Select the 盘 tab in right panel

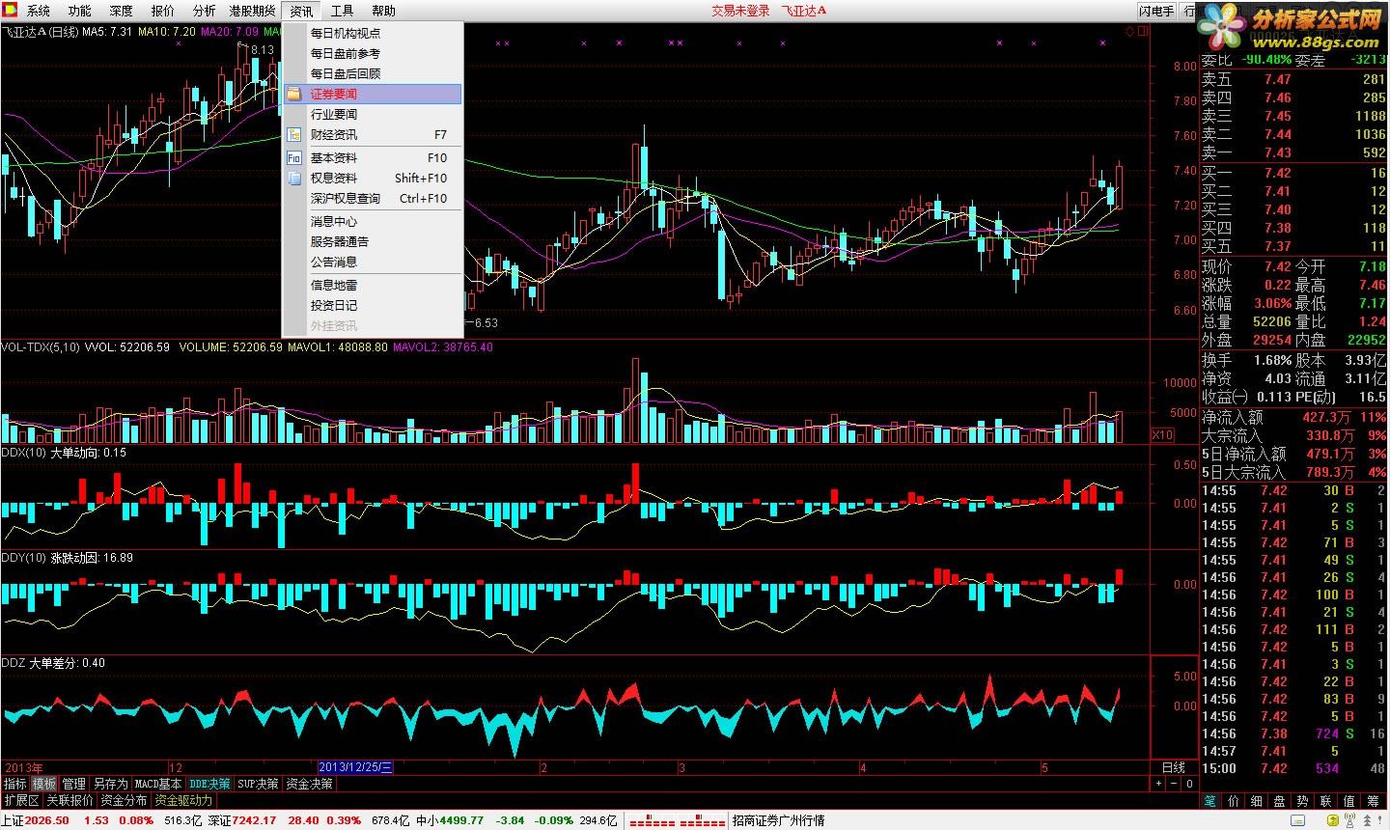(x=1279, y=801)
